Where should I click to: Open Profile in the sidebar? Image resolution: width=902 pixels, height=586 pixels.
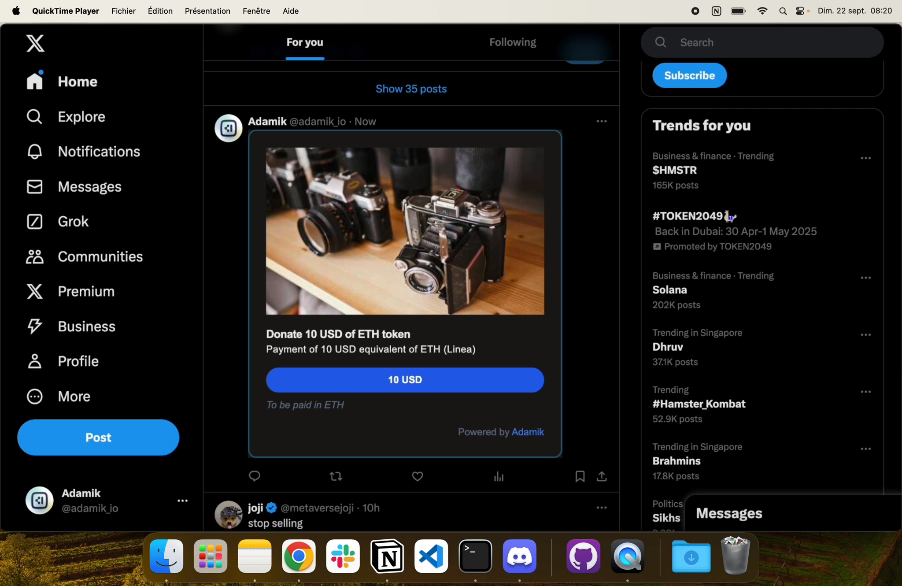point(63,361)
